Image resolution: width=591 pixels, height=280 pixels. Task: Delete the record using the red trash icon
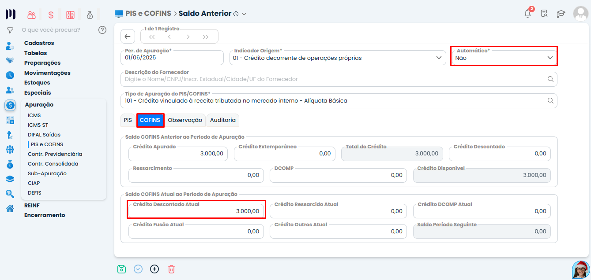(x=171, y=269)
